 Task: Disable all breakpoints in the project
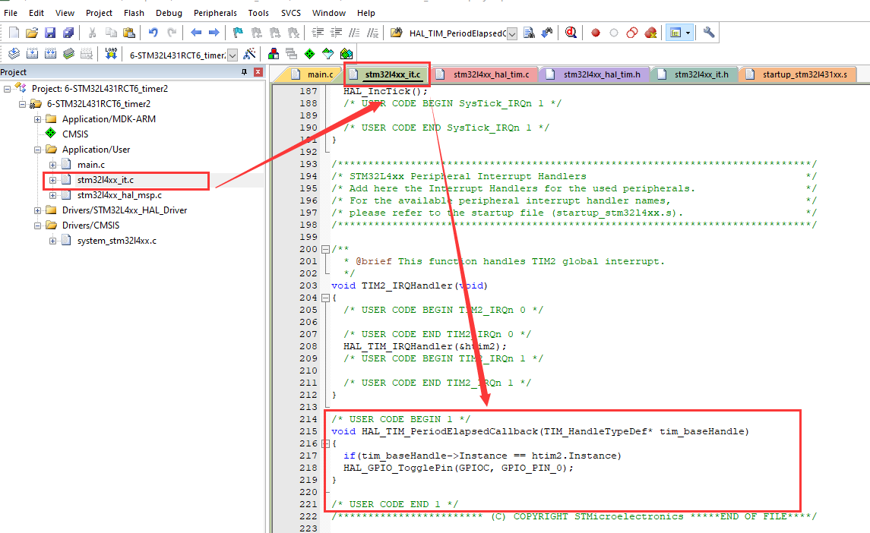632,32
